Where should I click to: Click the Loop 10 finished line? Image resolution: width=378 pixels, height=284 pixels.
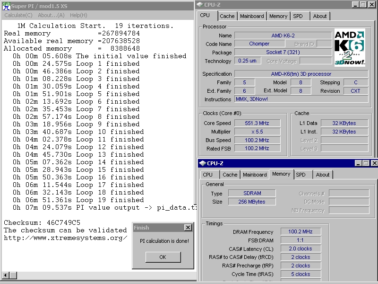point(78,132)
